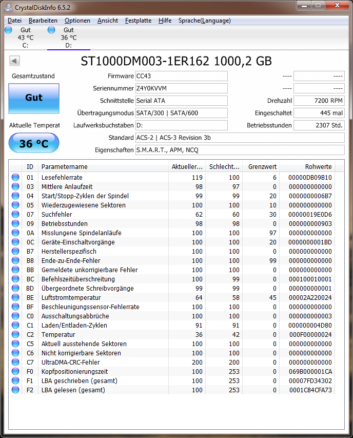Click the Aktueller... column header
Image resolution: width=353 pixels, height=438 pixels.
tap(187, 167)
